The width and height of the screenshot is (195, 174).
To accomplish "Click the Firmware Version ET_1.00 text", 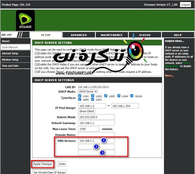I will 161,5.
